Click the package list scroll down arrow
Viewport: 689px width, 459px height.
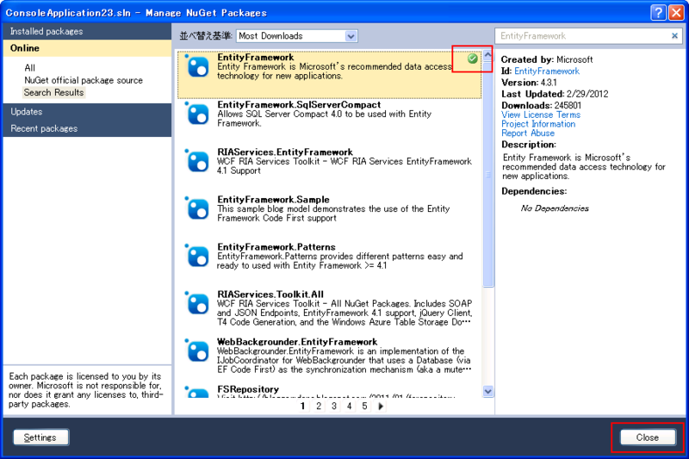click(487, 391)
